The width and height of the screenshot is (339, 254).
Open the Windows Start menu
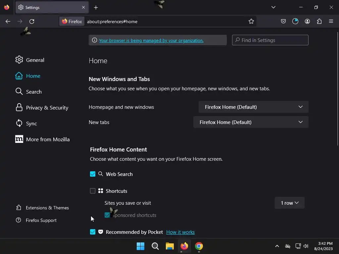click(x=140, y=246)
